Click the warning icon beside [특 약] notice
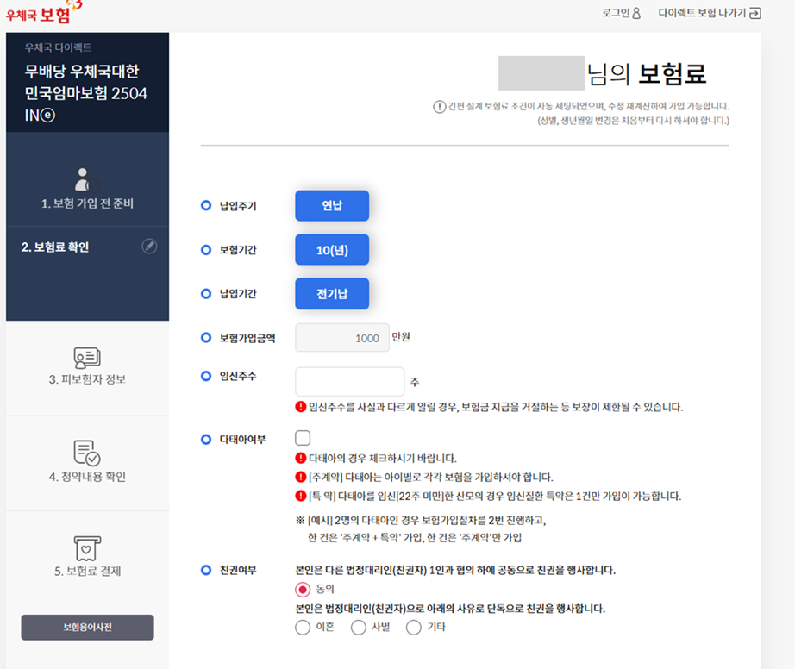This screenshot has height=669, width=795. 301,496
